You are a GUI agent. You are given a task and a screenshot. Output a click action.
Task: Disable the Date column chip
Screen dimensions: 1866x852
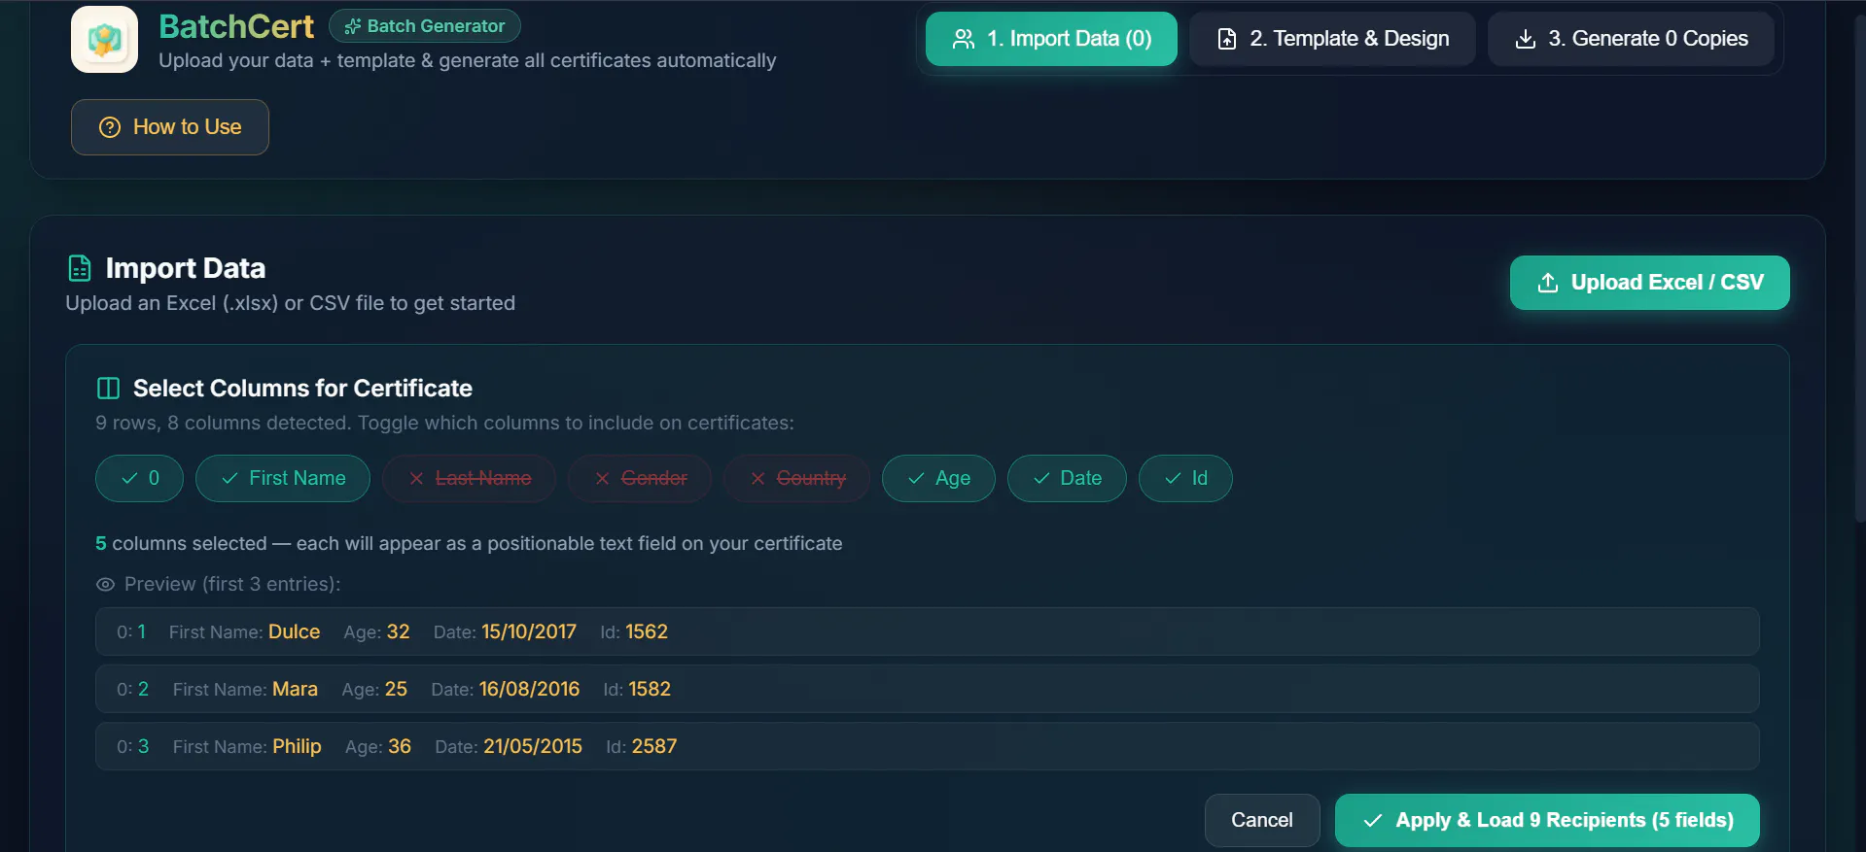point(1067,478)
